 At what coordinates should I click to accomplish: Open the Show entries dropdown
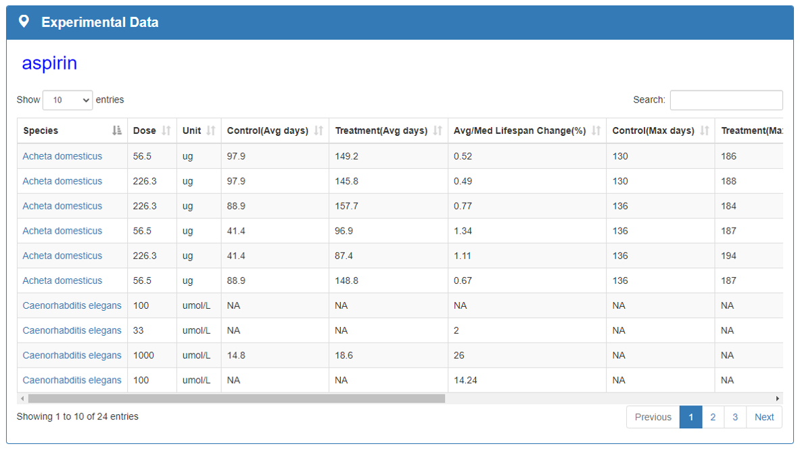[68, 100]
